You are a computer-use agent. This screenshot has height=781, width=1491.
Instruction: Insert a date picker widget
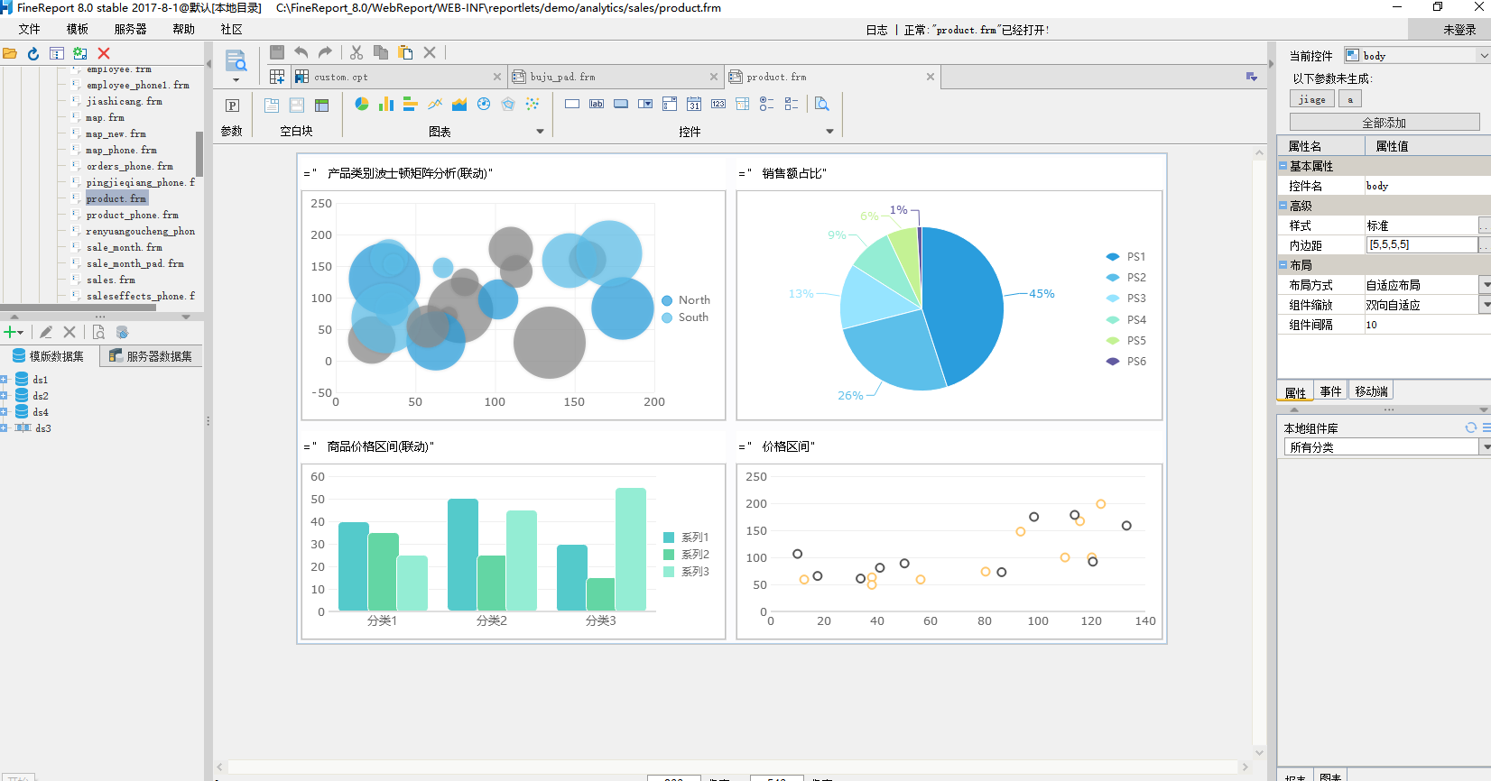point(694,104)
